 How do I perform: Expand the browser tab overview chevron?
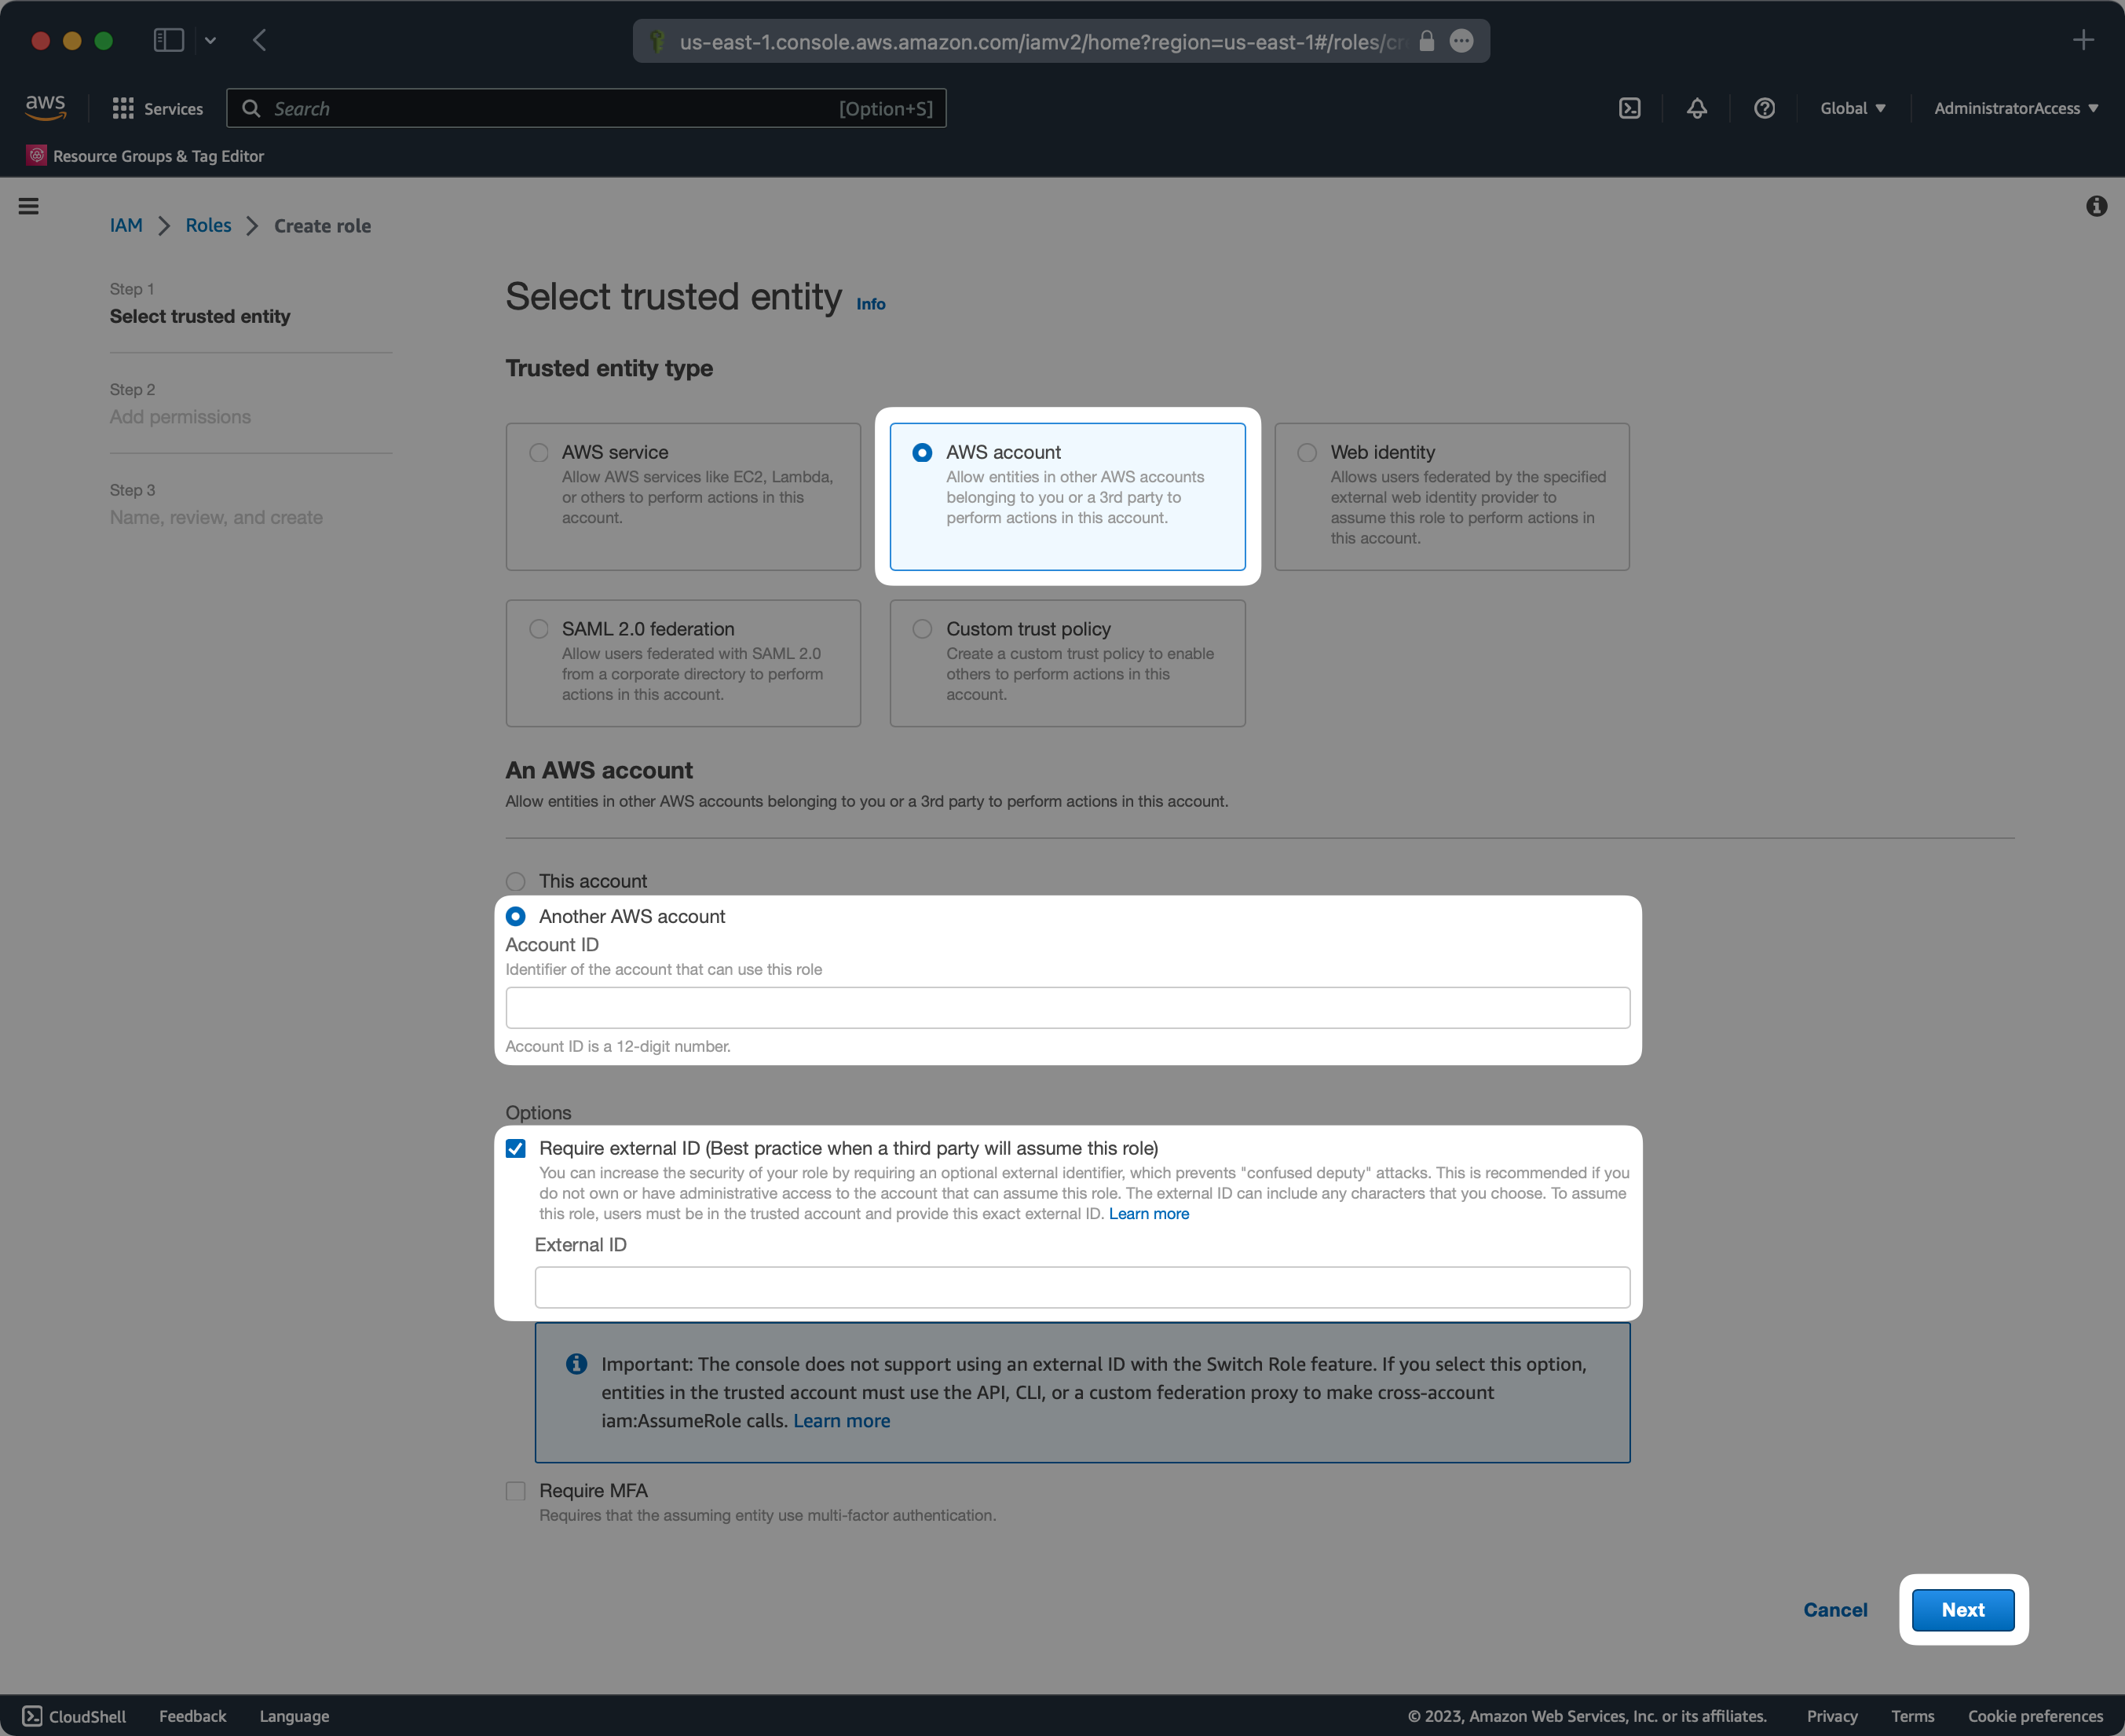[210, 40]
